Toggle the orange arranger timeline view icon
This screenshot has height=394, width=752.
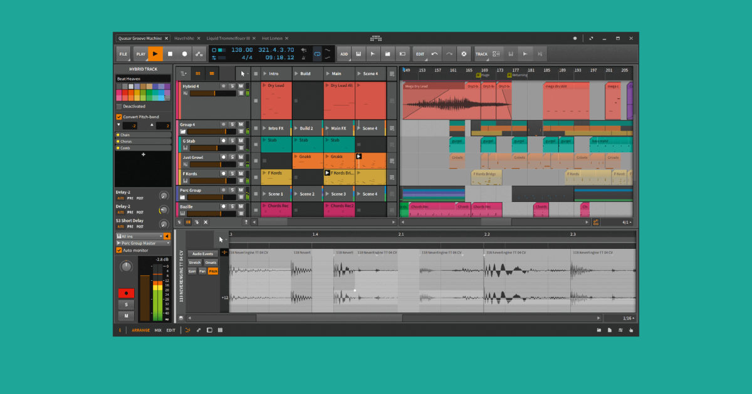(212, 73)
